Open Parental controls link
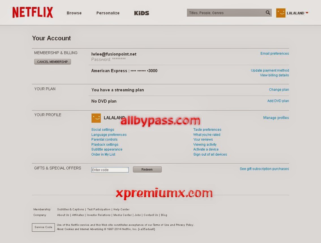This screenshot has width=321, height=243. pos(104,140)
